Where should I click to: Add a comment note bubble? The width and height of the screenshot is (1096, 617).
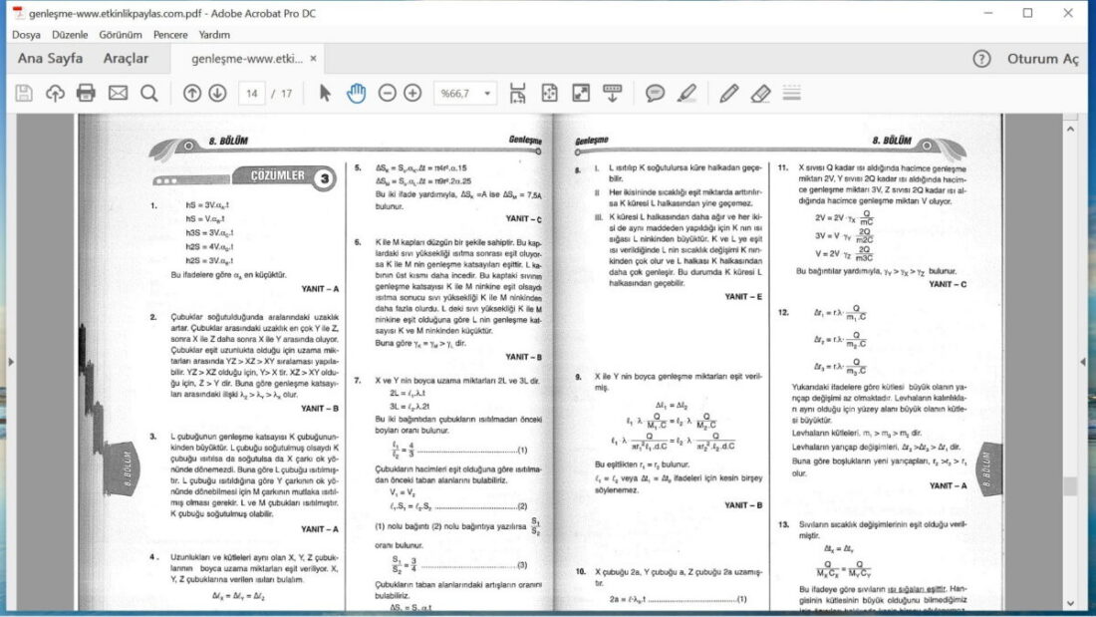coord(655,93)
